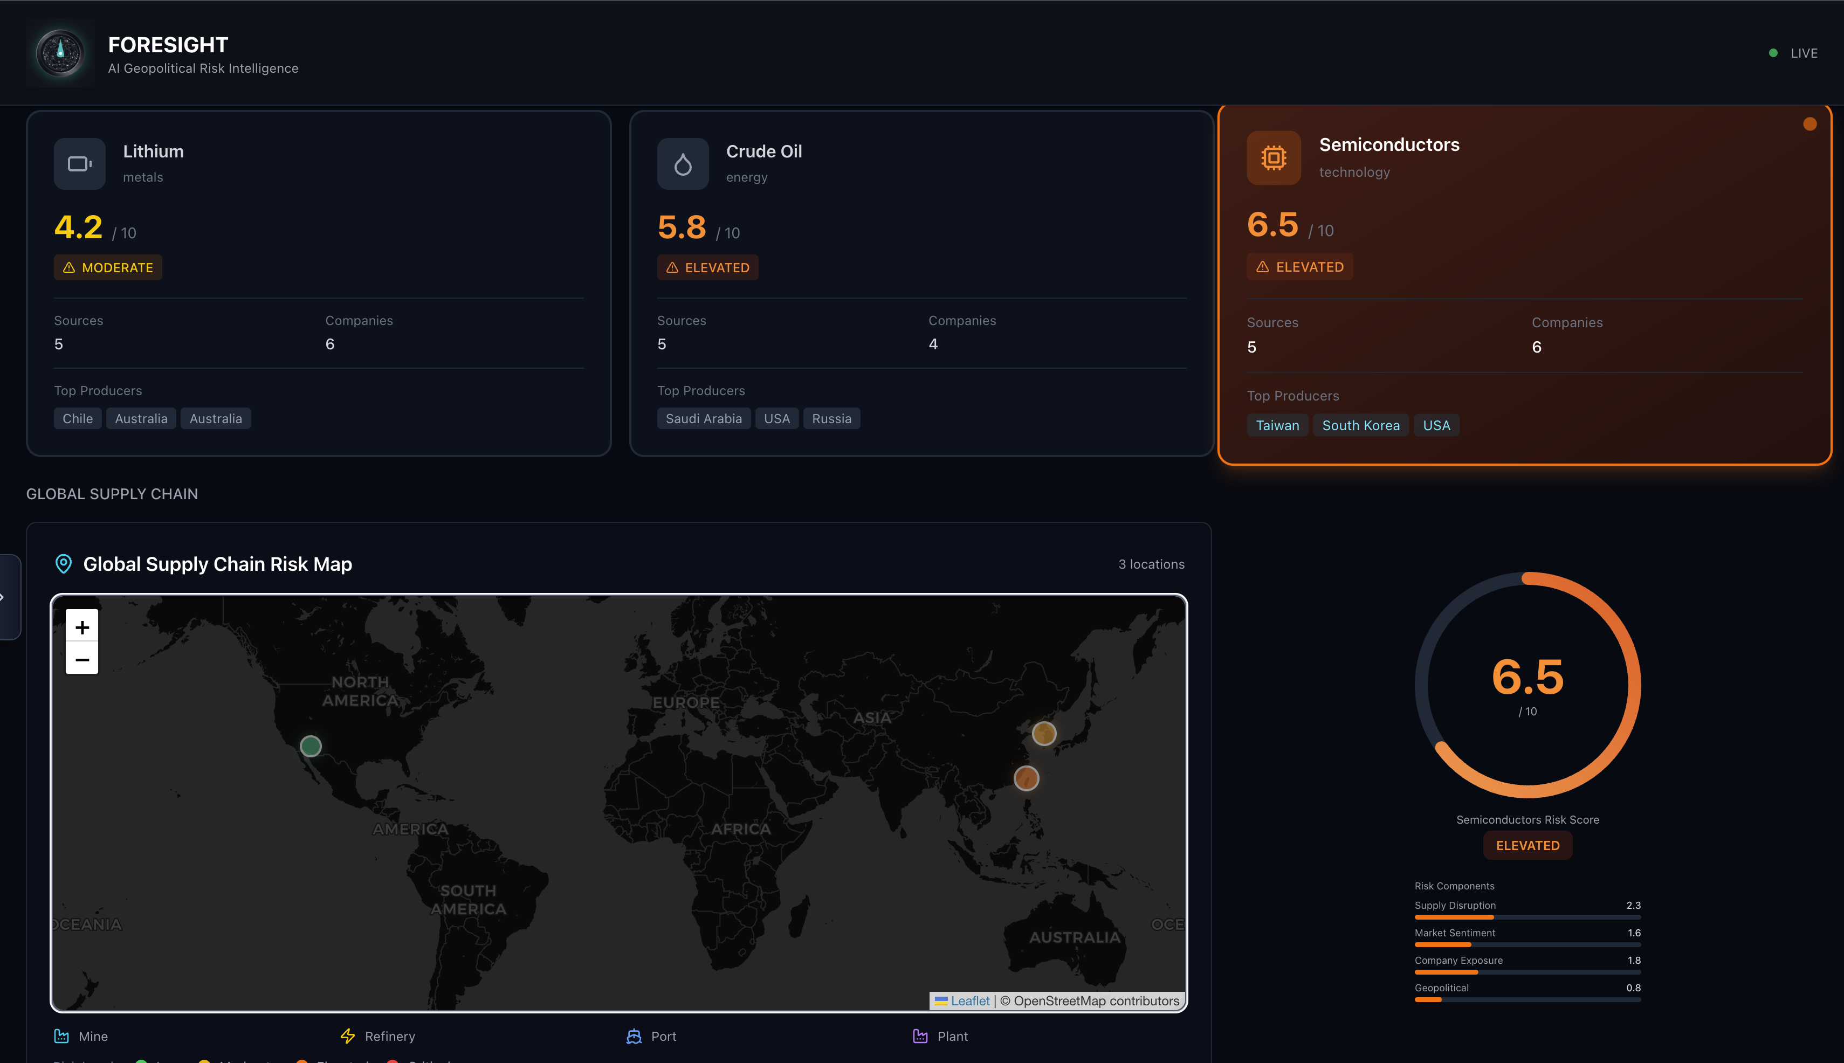The width and height of the screenshot is (1844, 1063).
Task: Click the Refinery lightning icon
Action: (x=348, y=1036)
